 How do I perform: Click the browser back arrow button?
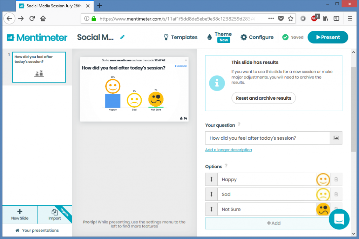[9, 19]
